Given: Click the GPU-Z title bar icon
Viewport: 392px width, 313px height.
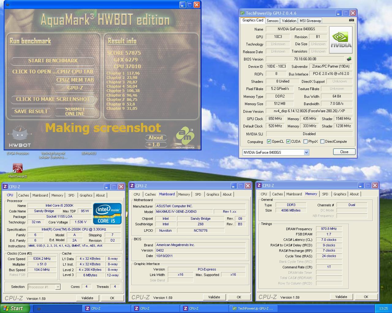Looking at the screenshot, I should pos(243,13).
